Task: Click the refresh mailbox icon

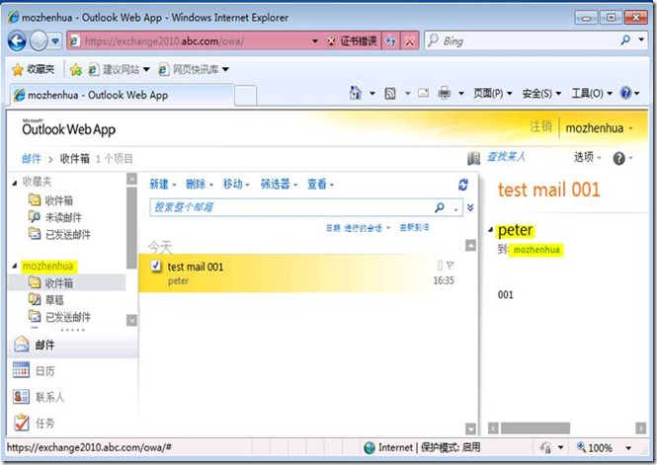Action: click(463, 185)
